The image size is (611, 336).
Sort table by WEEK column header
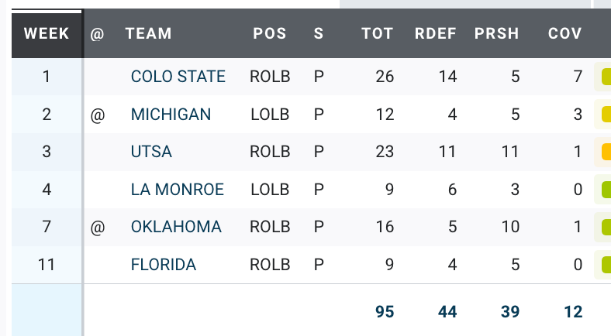point(47,33)
